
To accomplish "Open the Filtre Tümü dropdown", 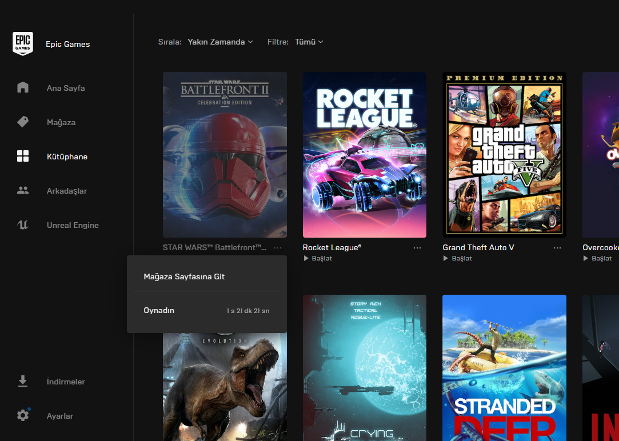I will pyautogui.click(x=309, y=42).
